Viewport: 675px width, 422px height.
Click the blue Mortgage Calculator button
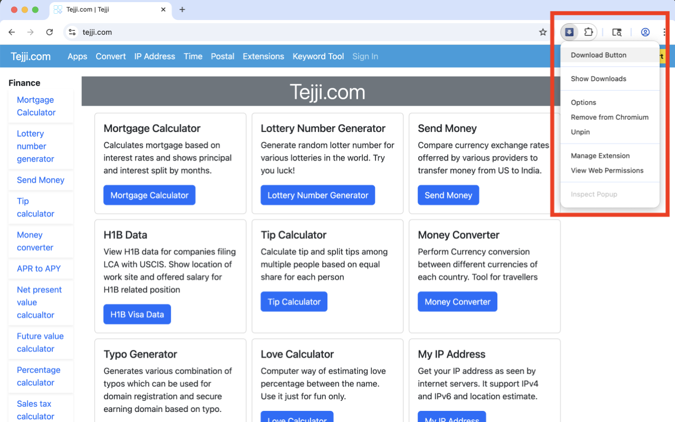pos(149,195)
